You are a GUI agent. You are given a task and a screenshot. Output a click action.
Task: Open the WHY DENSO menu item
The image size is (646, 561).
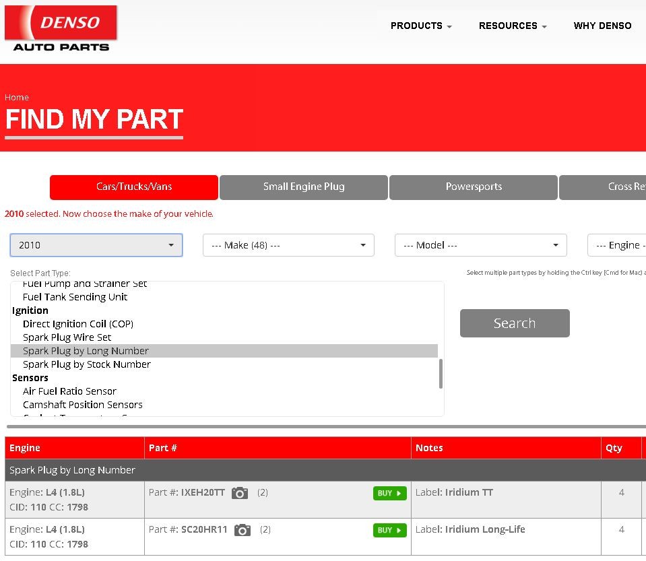(x=602, y=26)
